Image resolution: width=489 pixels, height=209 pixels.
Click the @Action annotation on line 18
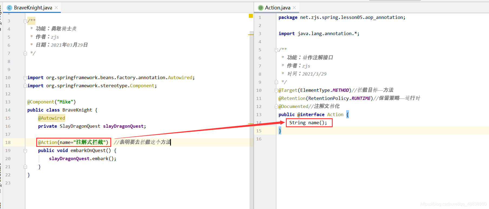(x=73, y=142)
